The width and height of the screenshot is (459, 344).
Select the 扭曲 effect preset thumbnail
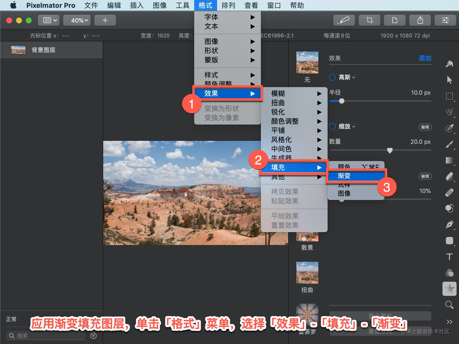pyautogui.click(x=307, y=273)
